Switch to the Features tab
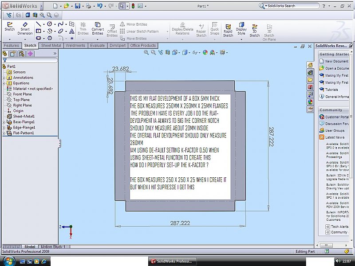 coord(12,46)
